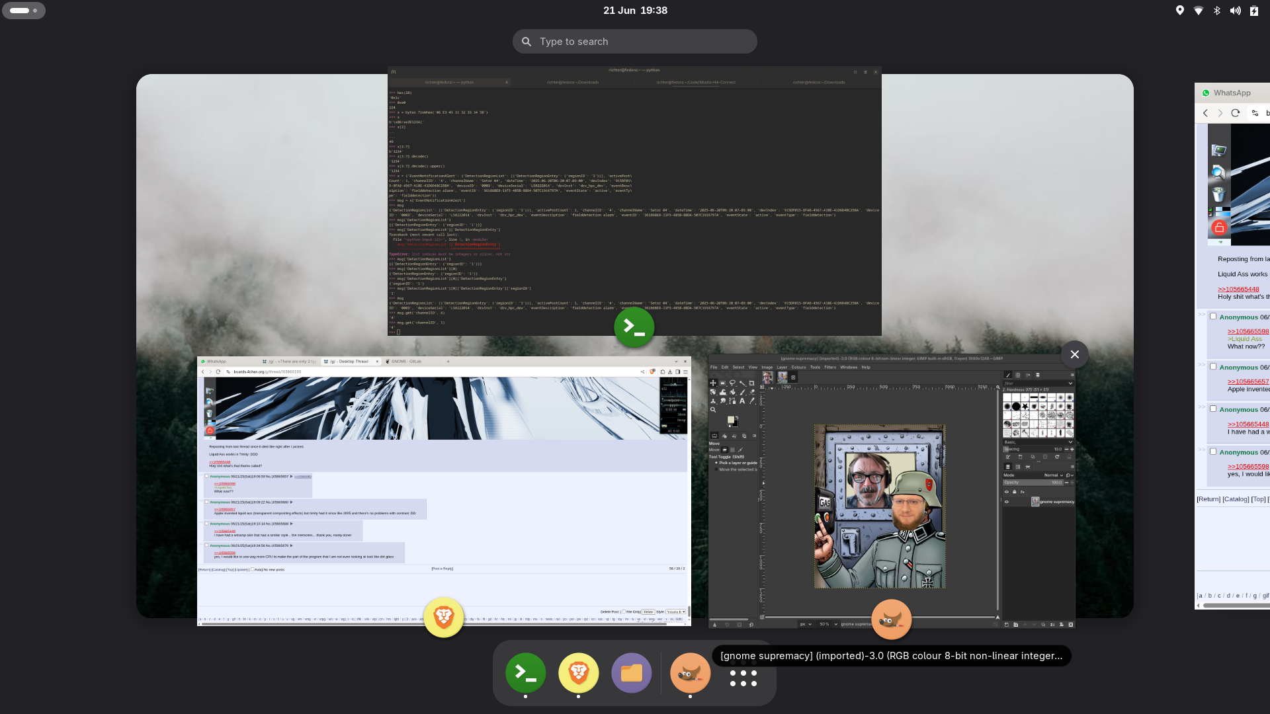Open the Brave hamburger menu icon
This screenshot has width=1270, height=714.
[x=685, y=372]
